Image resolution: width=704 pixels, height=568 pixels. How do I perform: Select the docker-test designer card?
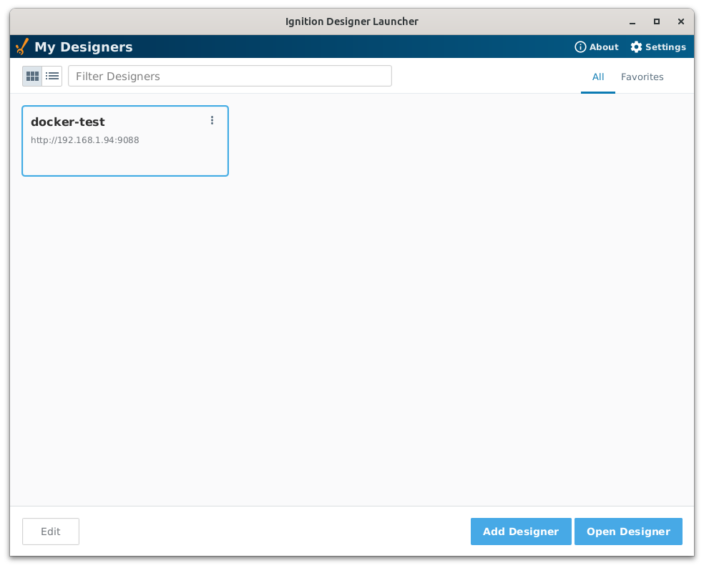coord(125,157)
